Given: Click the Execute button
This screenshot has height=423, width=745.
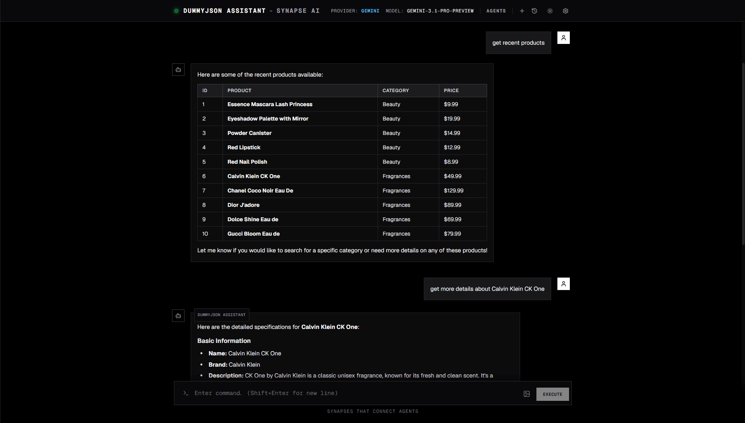Looking at the screenshot, I should pos(553,394).
